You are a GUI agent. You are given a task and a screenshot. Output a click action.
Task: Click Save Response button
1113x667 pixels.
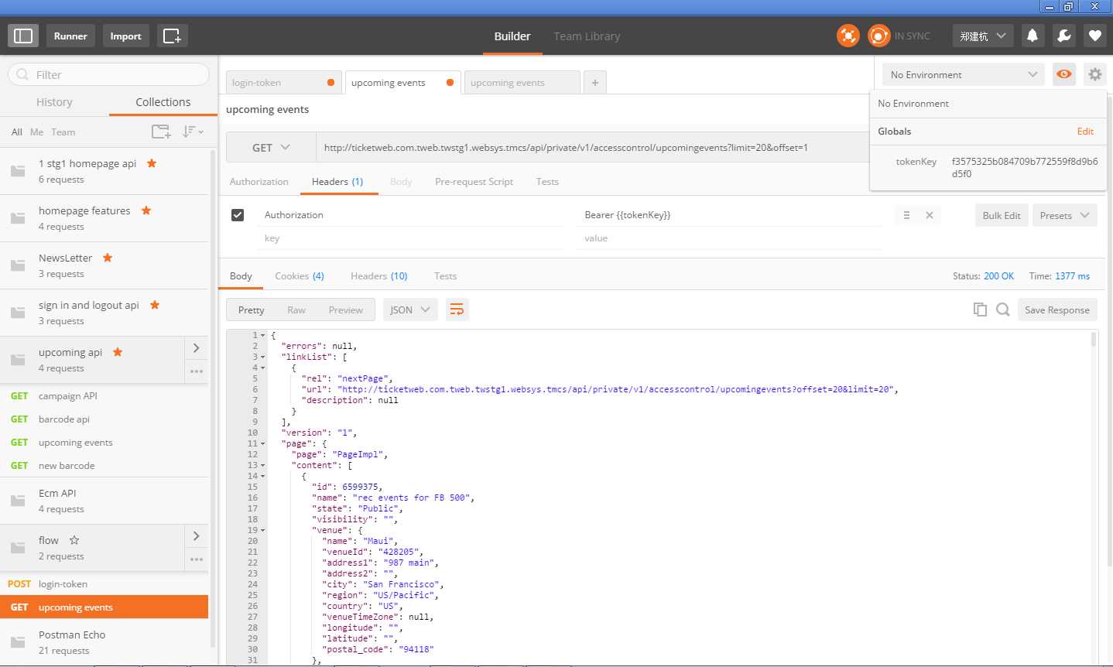pos(1057,310)
